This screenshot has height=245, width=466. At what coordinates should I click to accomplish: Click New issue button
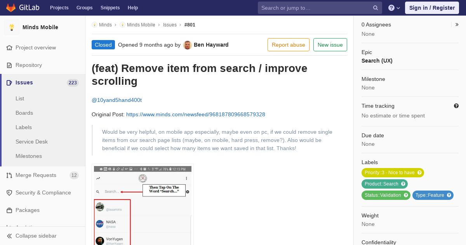pyautogui.click(x=330, y=45)
